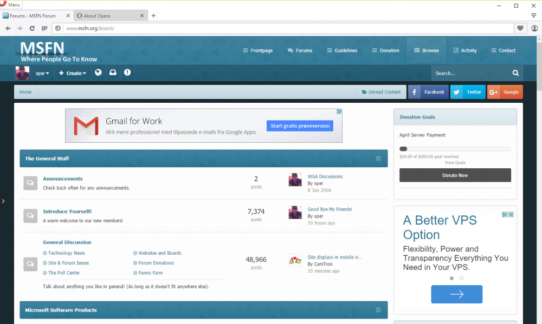542x324 pixels.
Task: Open the messages inbox icon
Action: (113, 72)
